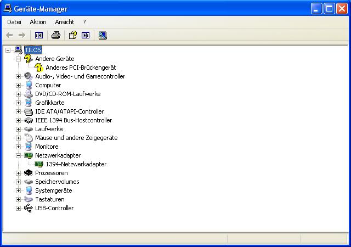
Task: Click the Back arrow toolbar icon
Action: 9,35
